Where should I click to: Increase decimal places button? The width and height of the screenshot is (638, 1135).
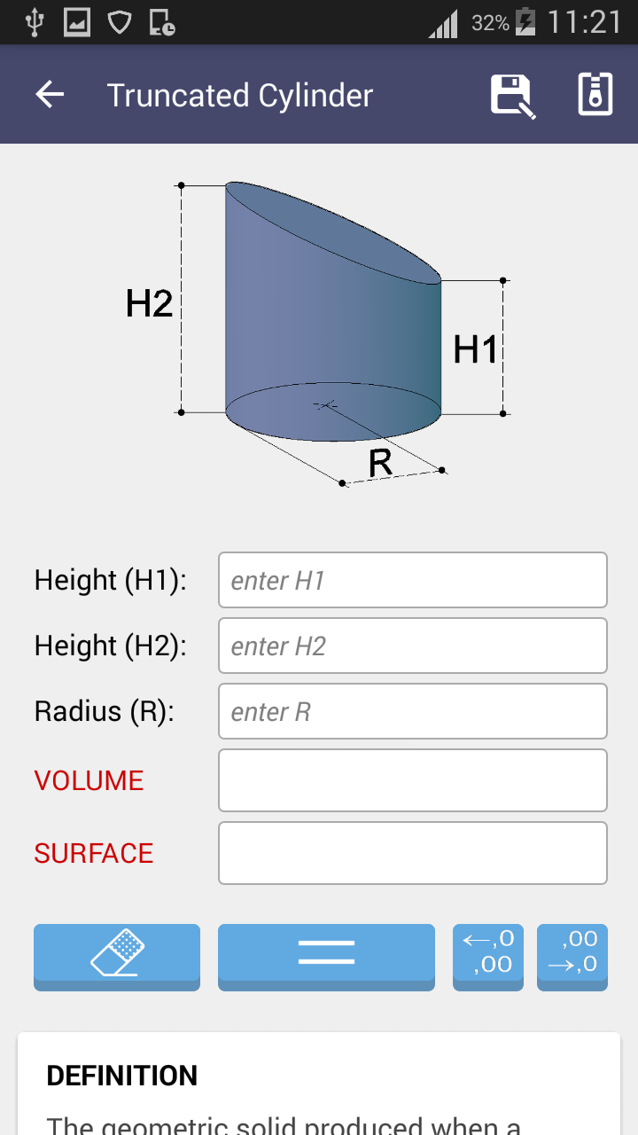[572, 954]
